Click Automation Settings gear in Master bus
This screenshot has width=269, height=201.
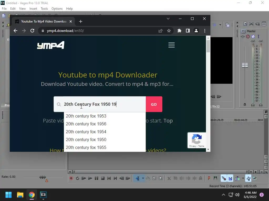(x=248, y=36)
